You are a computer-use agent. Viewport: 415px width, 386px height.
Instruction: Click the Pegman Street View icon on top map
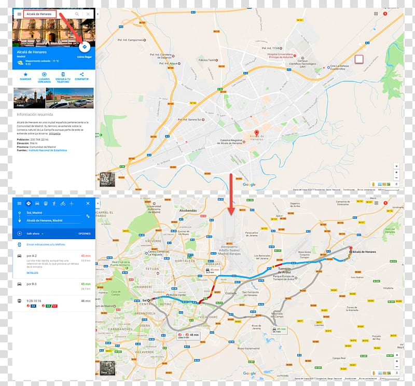click(x=373, y=184)
